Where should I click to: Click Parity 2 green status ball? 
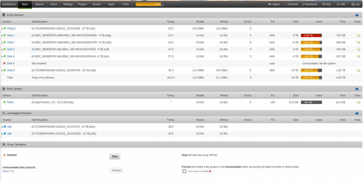[x=5, y=28]
